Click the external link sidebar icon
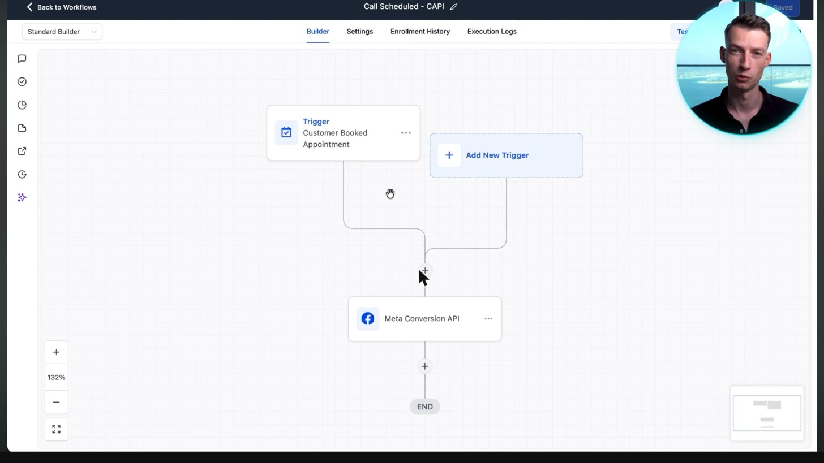Image resolution: width=824 pixels, height=463 pixels. (22, 152)
